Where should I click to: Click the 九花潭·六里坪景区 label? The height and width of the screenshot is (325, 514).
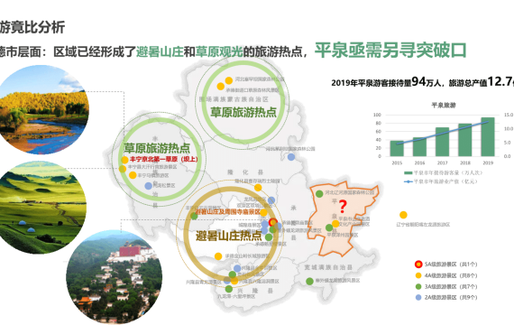[x=236, y=296]
